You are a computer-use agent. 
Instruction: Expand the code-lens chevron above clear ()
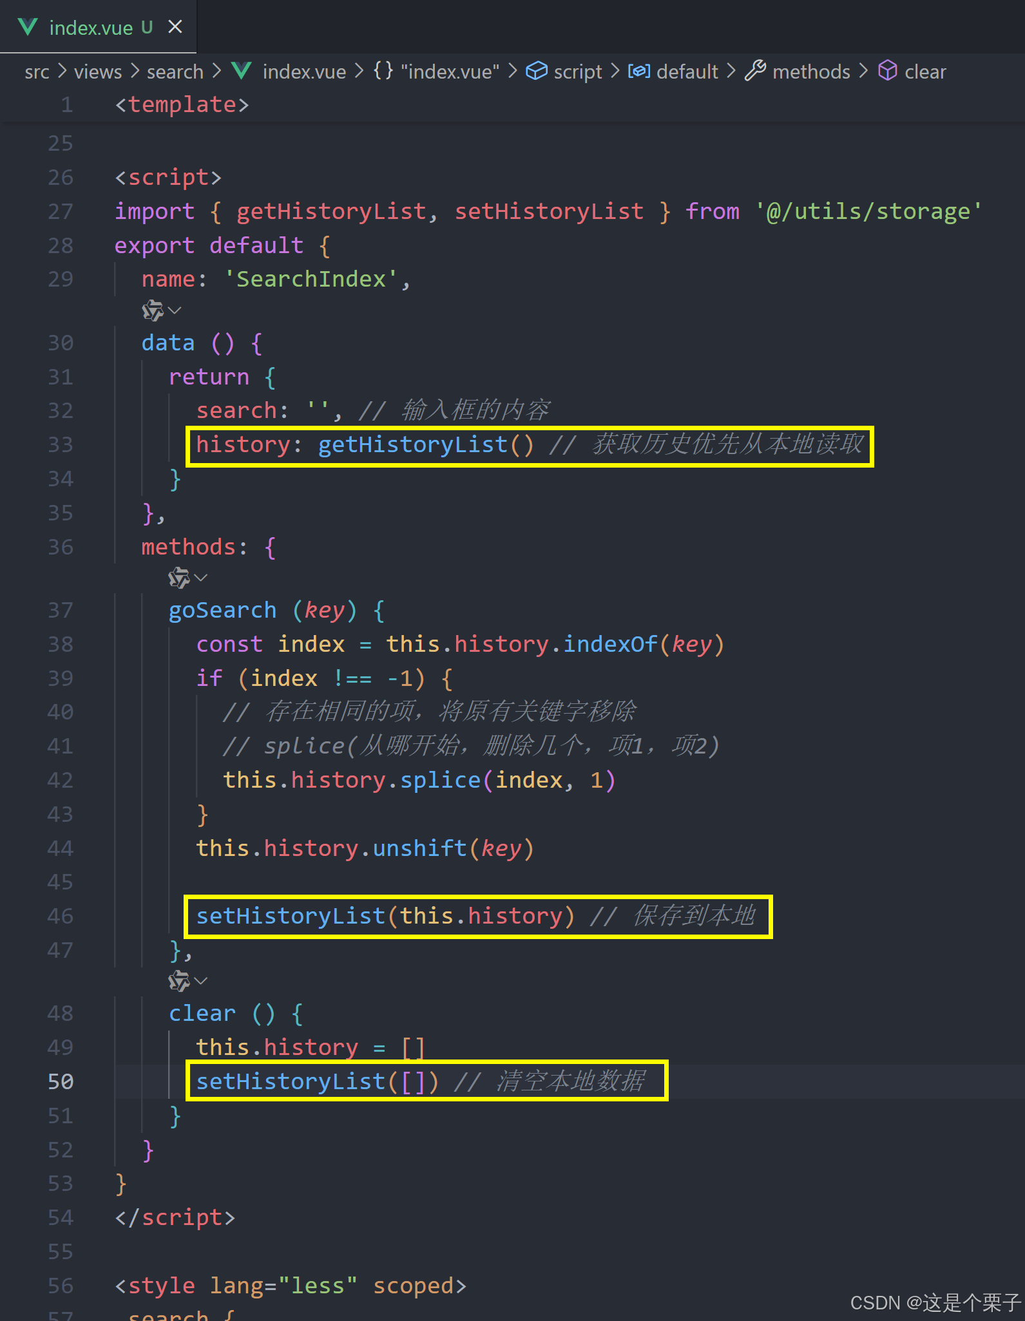201,981
